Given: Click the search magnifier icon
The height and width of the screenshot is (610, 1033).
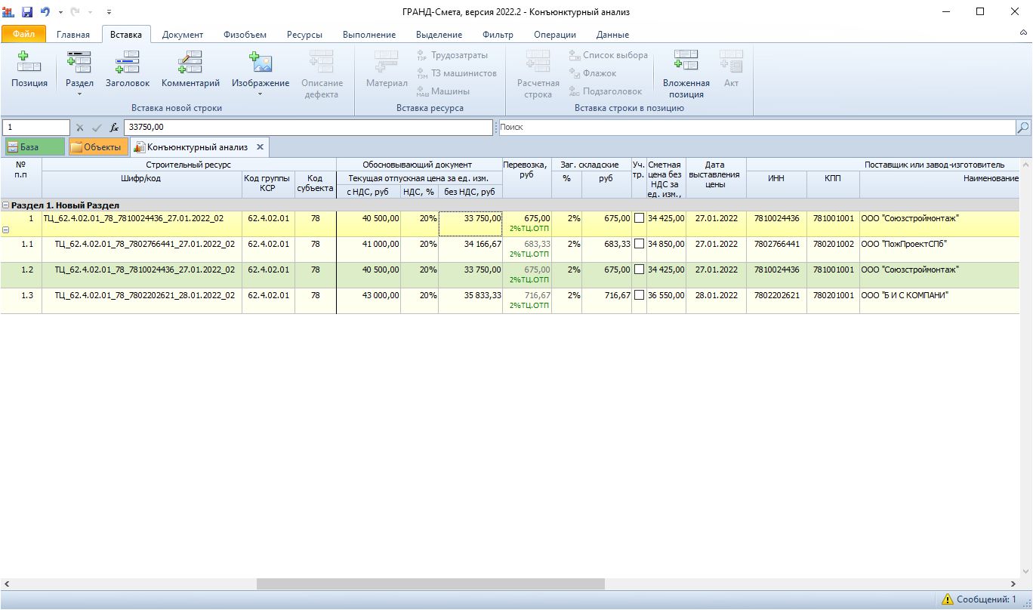Looking at the screenshot, I should click(x=1023, y=128).
